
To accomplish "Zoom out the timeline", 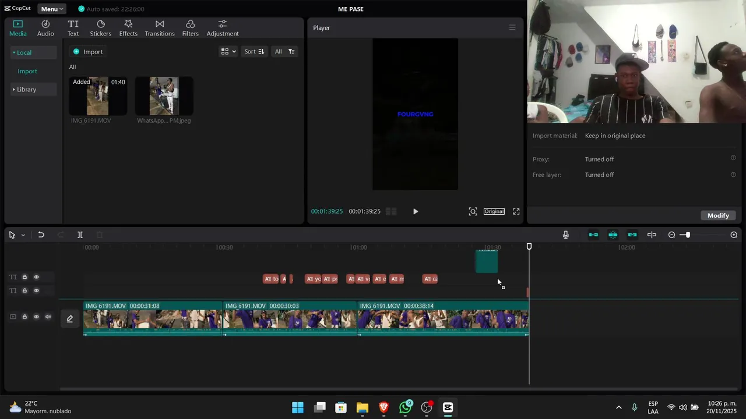I will tap(671, 235).
